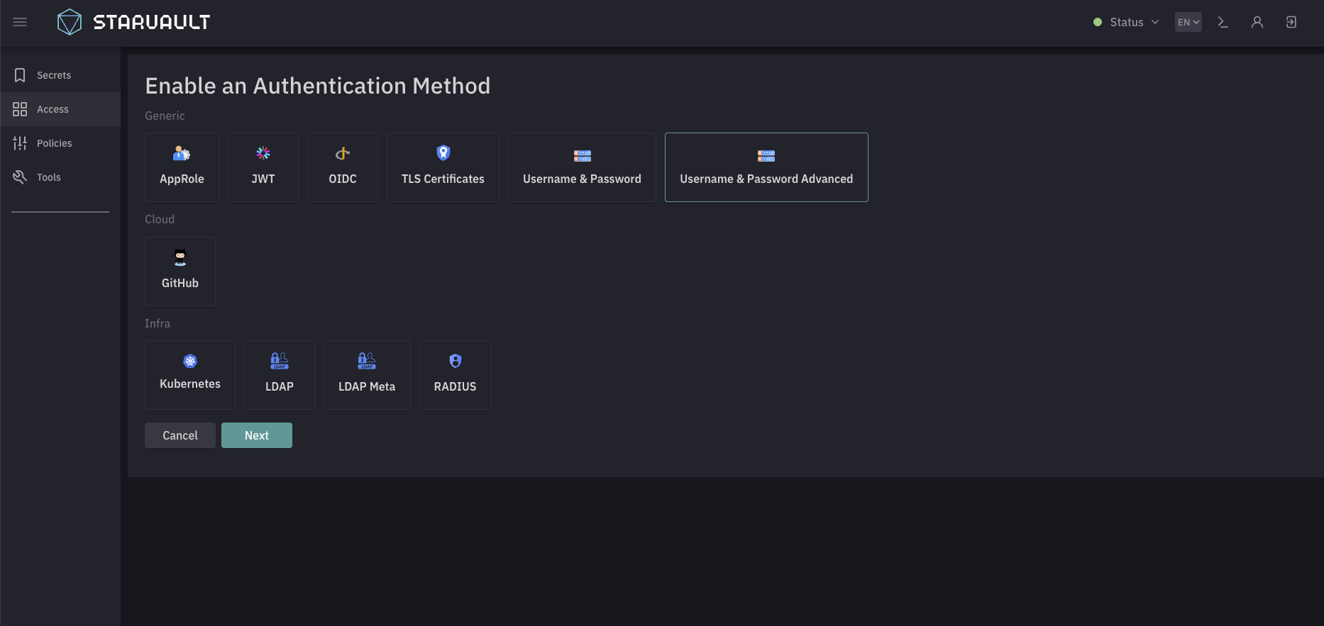Click the Kubernetes wheel icon
1324x626 pixels.
coord(190,361)
